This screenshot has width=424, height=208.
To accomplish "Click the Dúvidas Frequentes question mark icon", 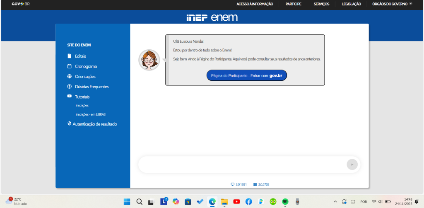I will tap(70, 87).
